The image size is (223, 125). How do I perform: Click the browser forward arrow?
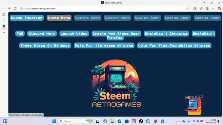[9, 9]
